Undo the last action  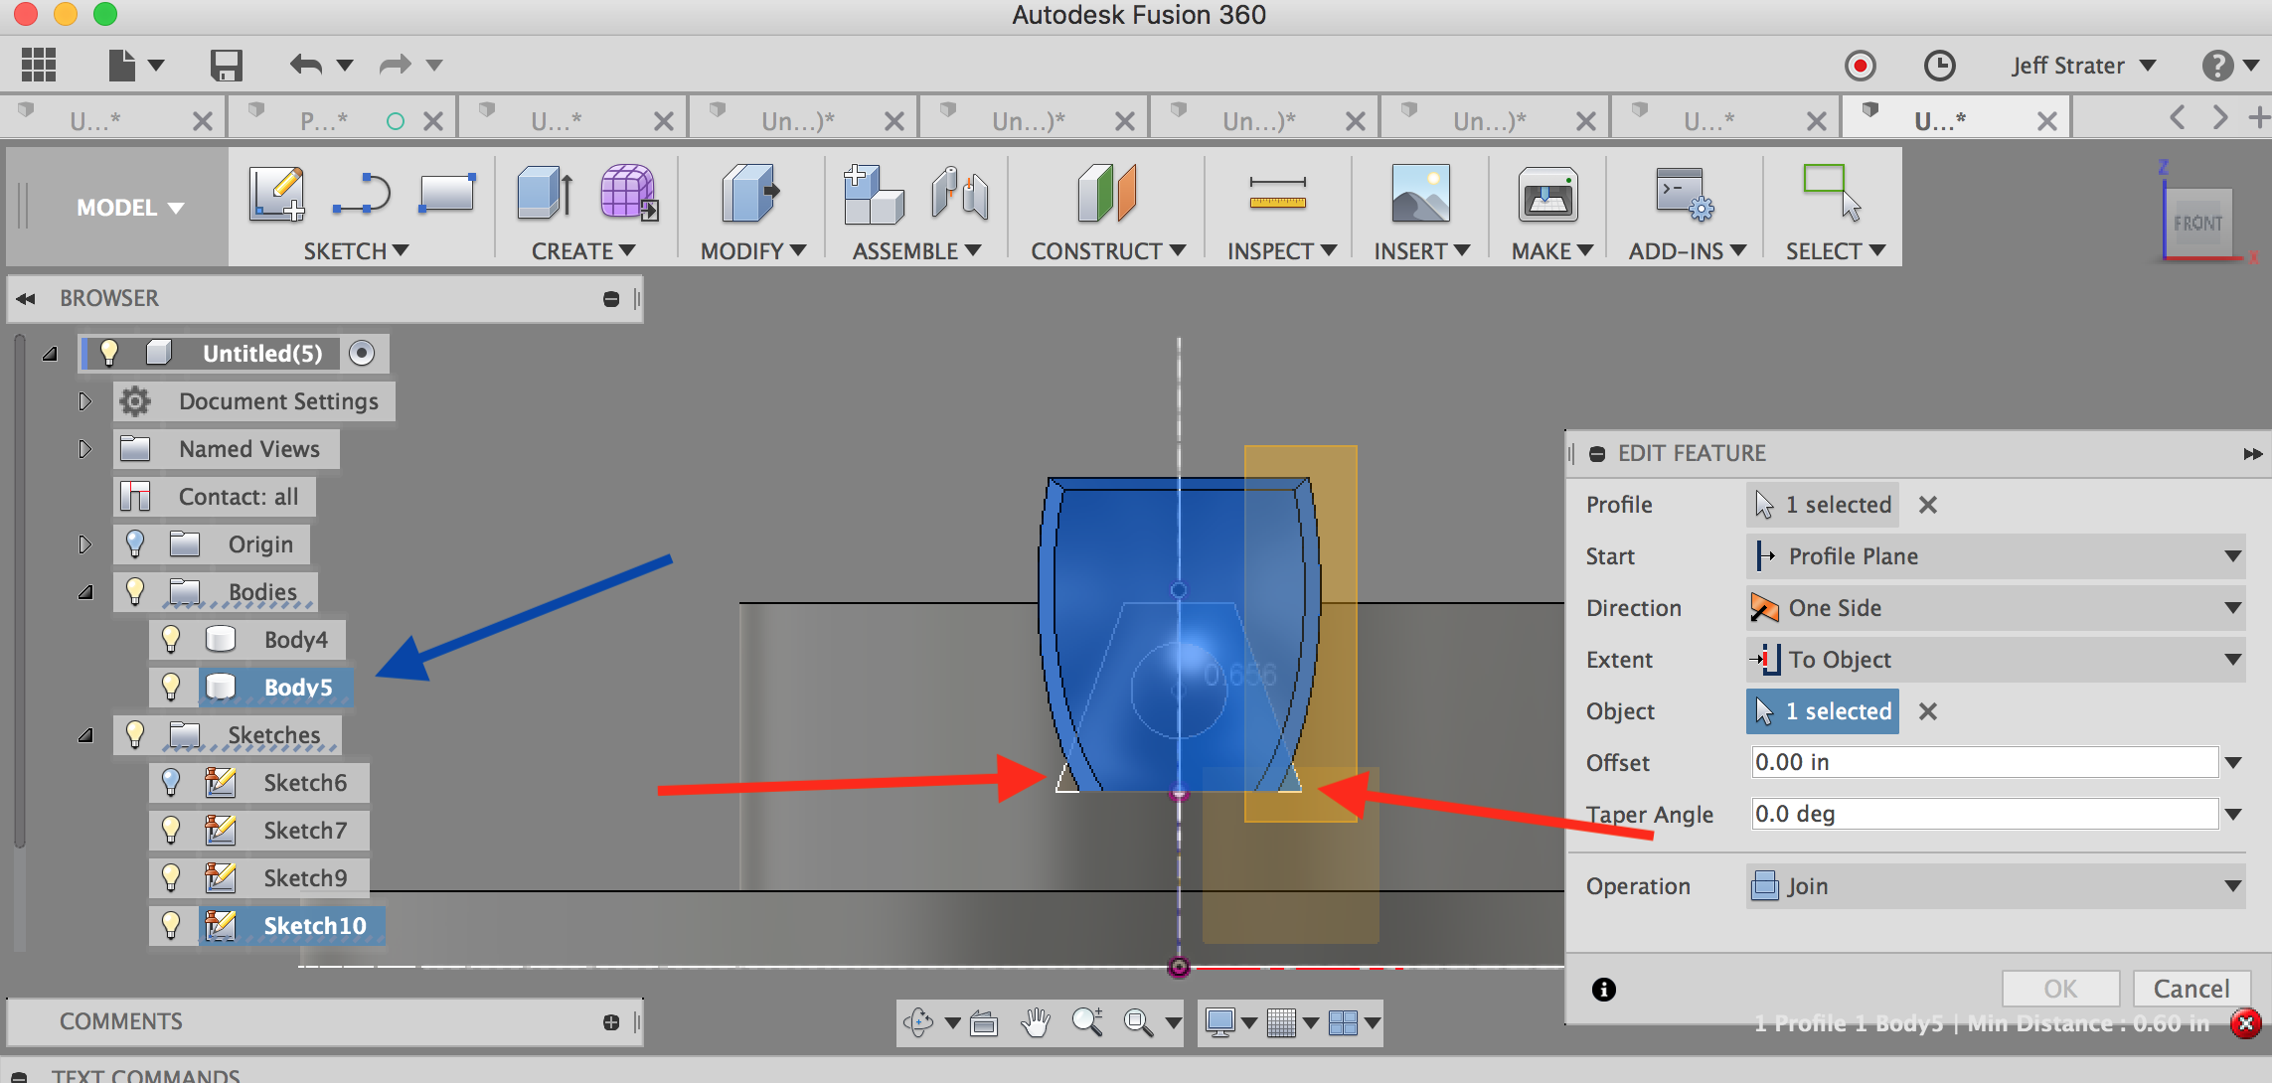point(306,66)
